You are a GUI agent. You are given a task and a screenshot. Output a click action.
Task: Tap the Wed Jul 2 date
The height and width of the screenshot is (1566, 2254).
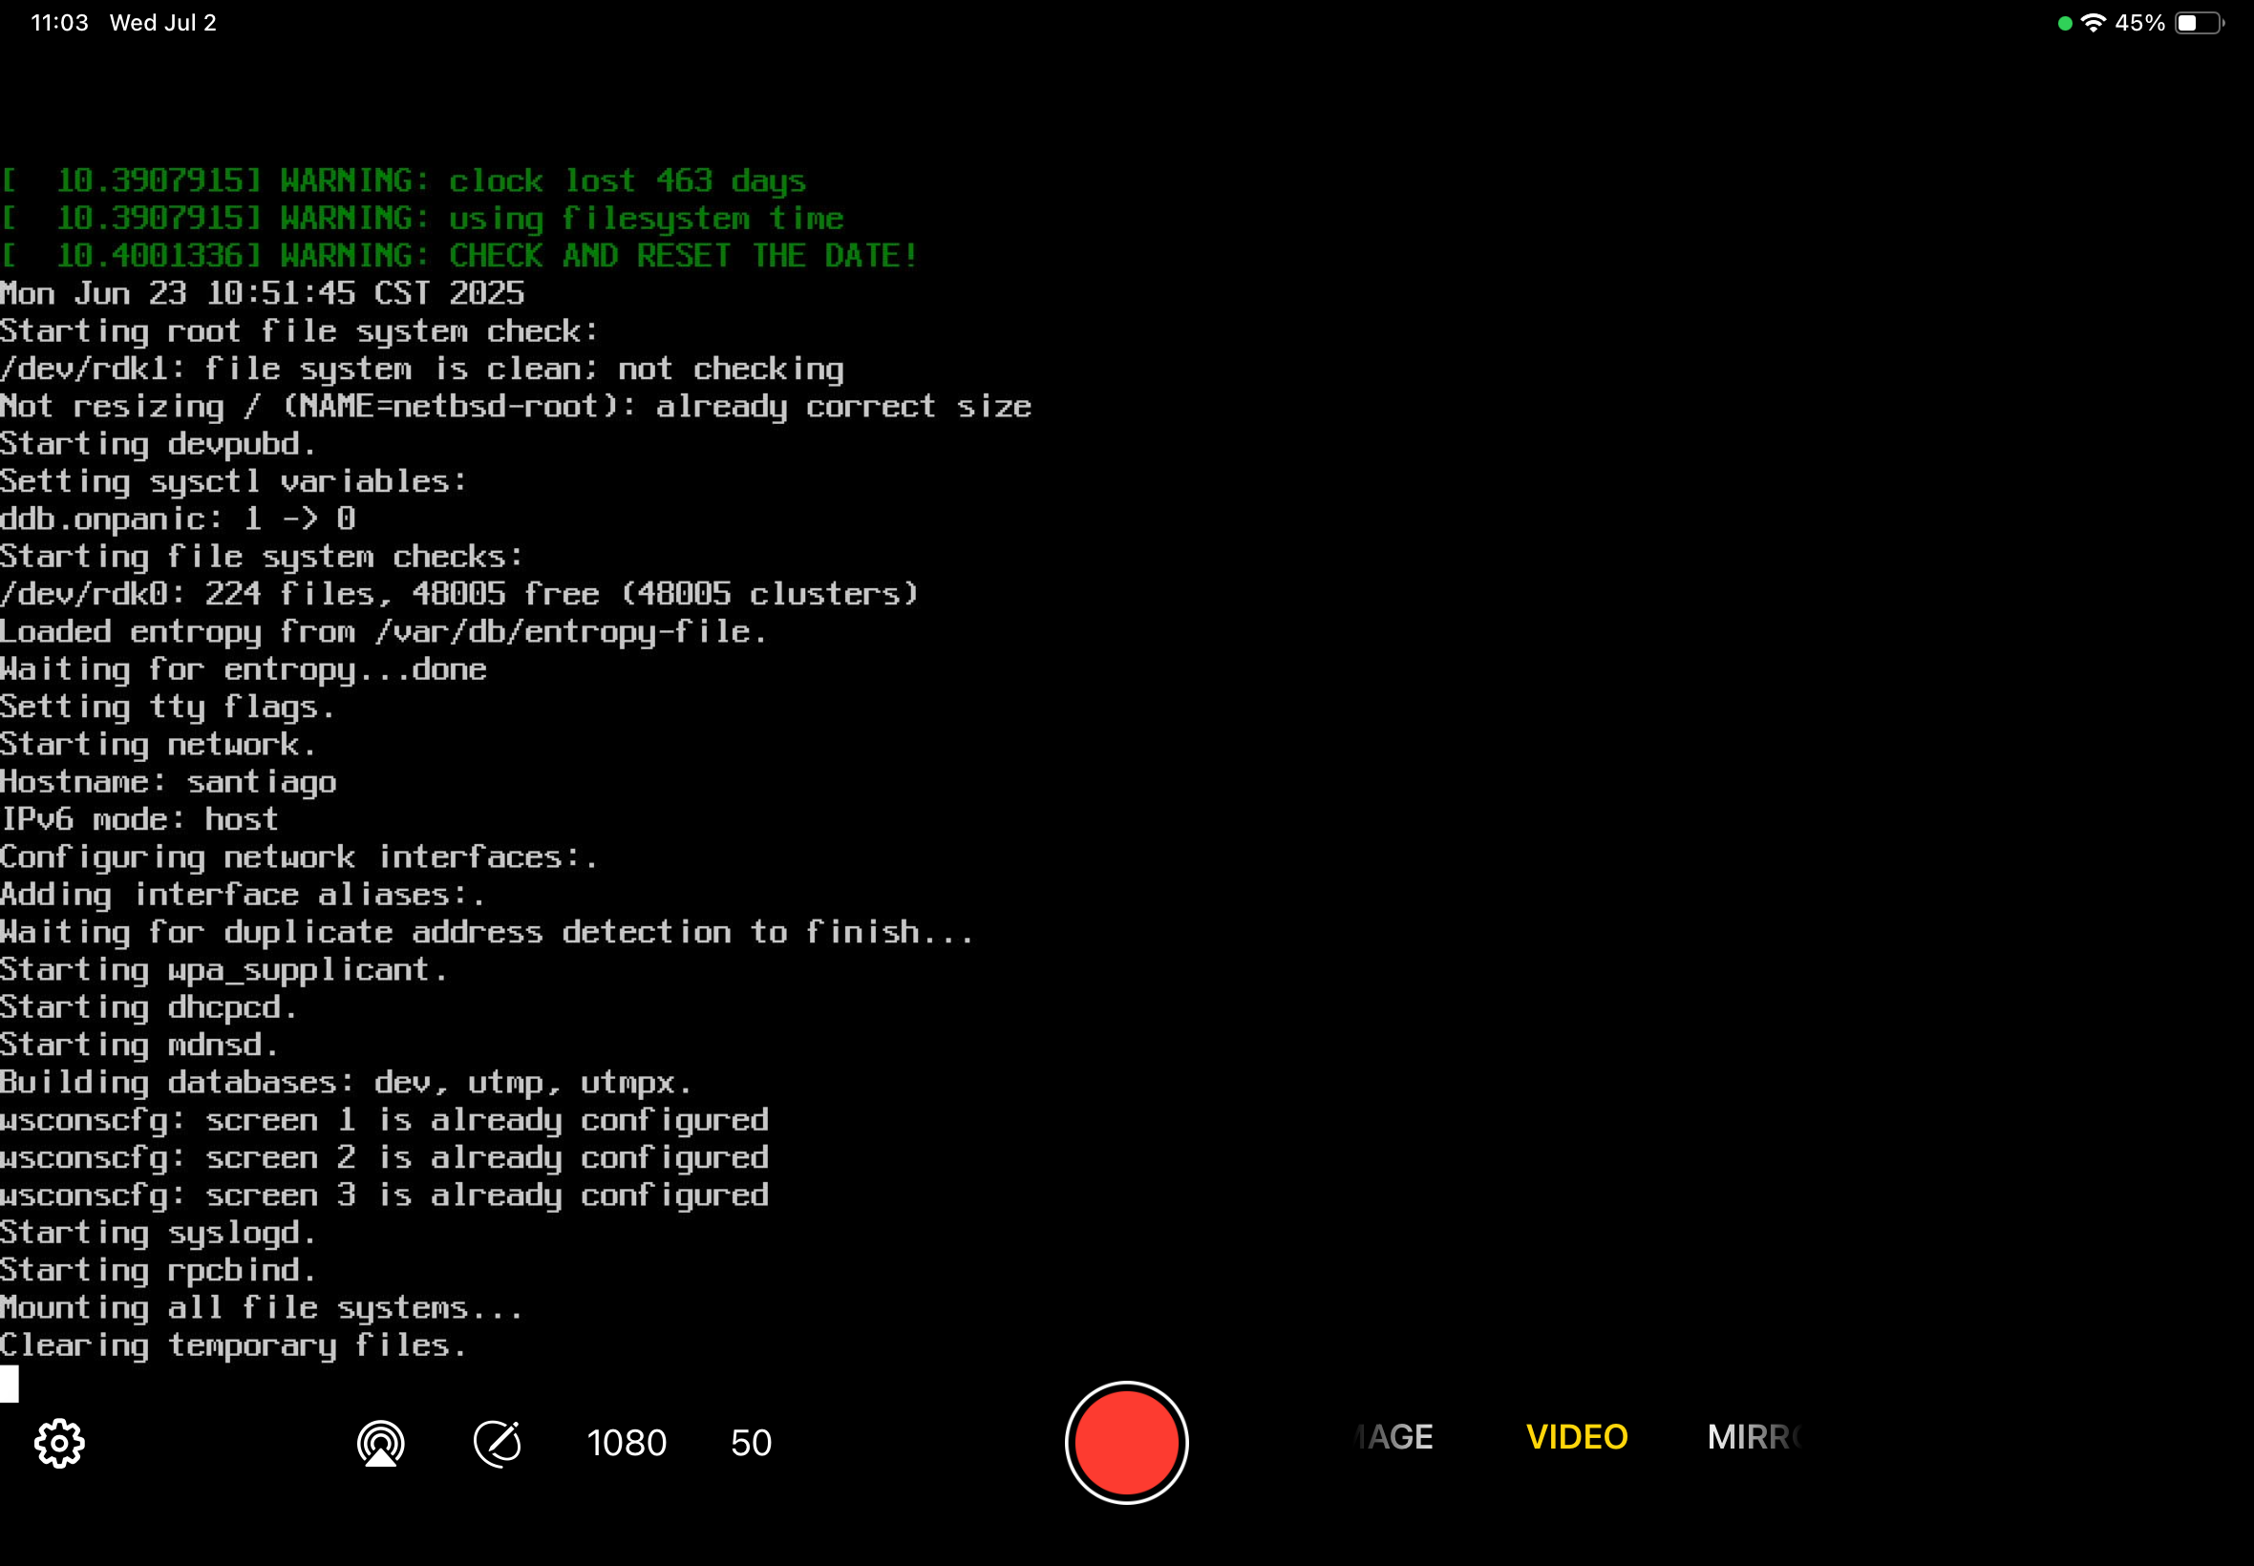163,23
